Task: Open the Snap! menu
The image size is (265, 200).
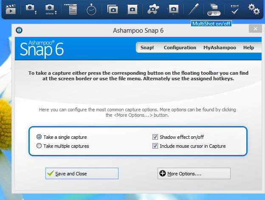Action: [147, 48]
